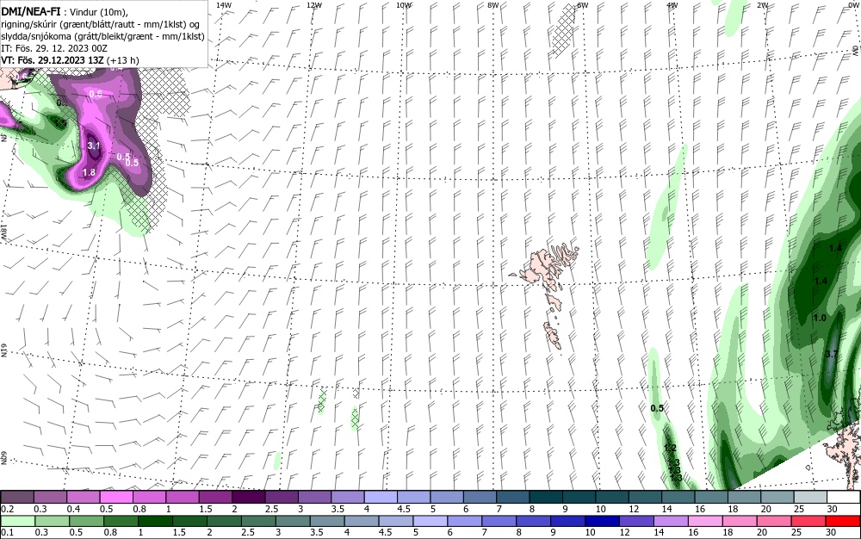Click the 8W longitude label
The width and height of the screenshot is (861, 539).
(493, 5)
